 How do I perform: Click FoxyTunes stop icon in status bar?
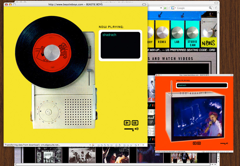[108, 145]
